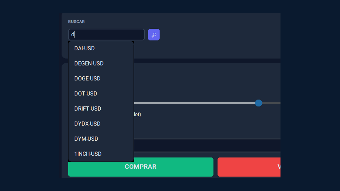Click empty order panel space above slider
340x191 pixels.
tap(207, 80)
